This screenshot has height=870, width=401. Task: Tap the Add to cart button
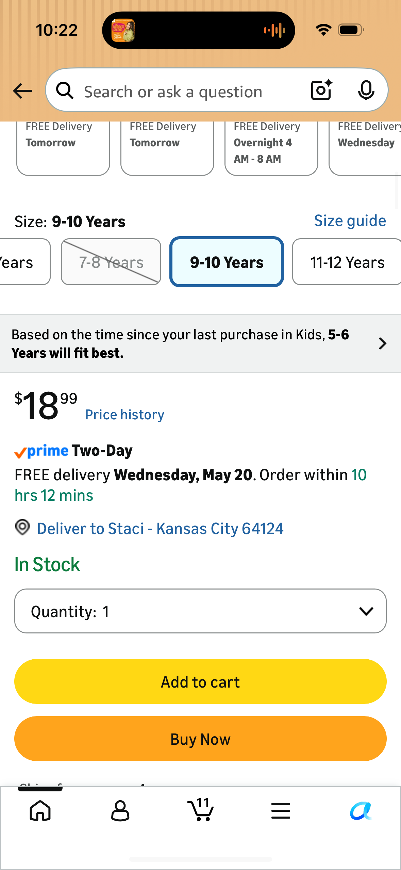click(x=200, y=681)
